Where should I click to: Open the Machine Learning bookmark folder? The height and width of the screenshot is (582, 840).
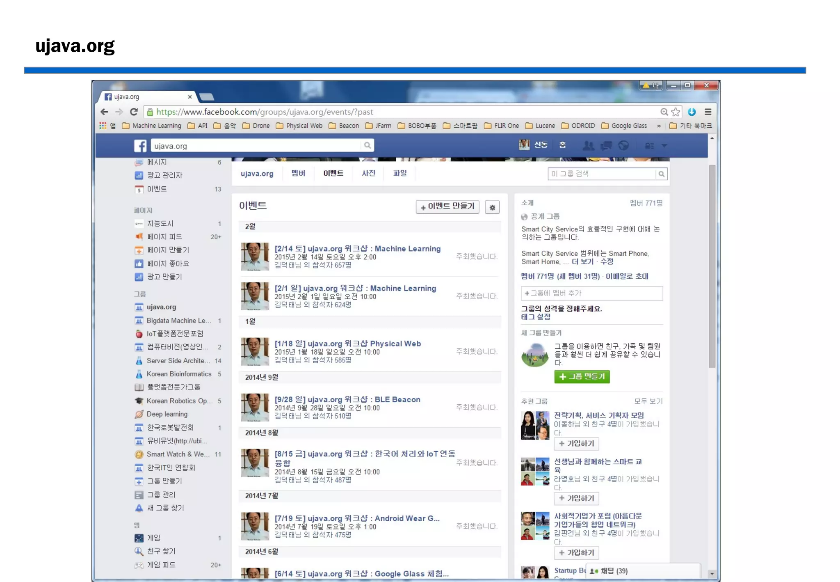point(152,126)
